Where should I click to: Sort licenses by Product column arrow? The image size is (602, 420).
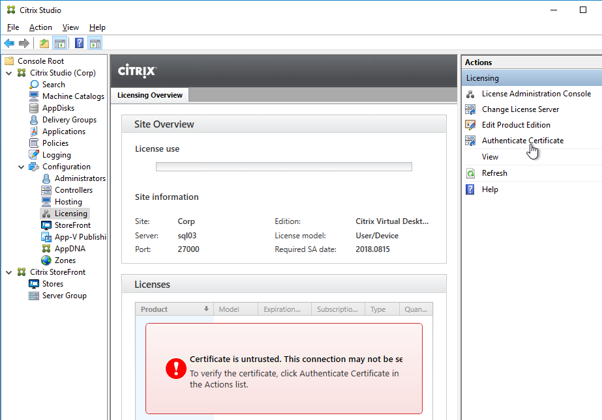(x=206, y=309)
